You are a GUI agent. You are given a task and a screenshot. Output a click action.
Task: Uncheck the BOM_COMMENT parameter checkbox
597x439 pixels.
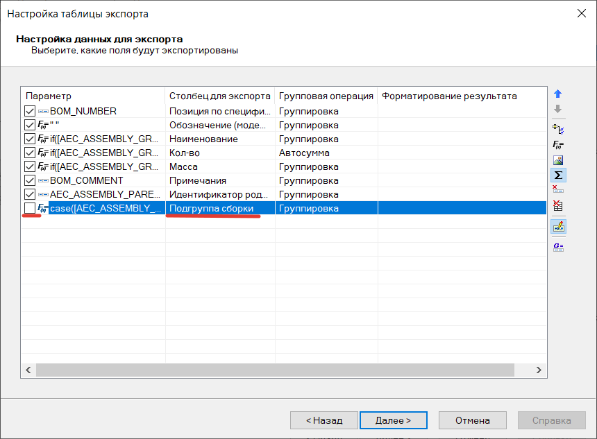[x=29, y=180]
